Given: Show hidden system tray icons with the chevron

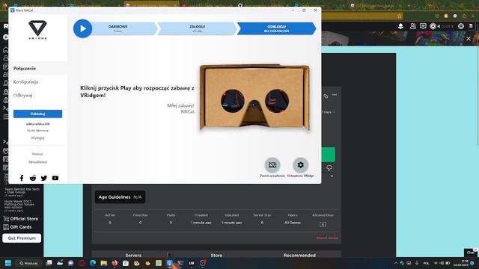Looking at the screenshot, I should tap(396, 263).
